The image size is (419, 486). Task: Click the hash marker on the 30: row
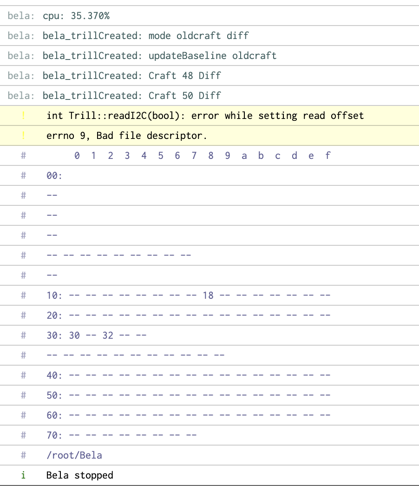23,335
